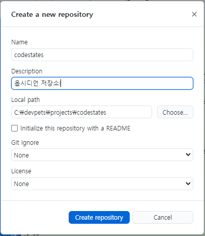Place cursor after Korean description text

tap(62, 84)
